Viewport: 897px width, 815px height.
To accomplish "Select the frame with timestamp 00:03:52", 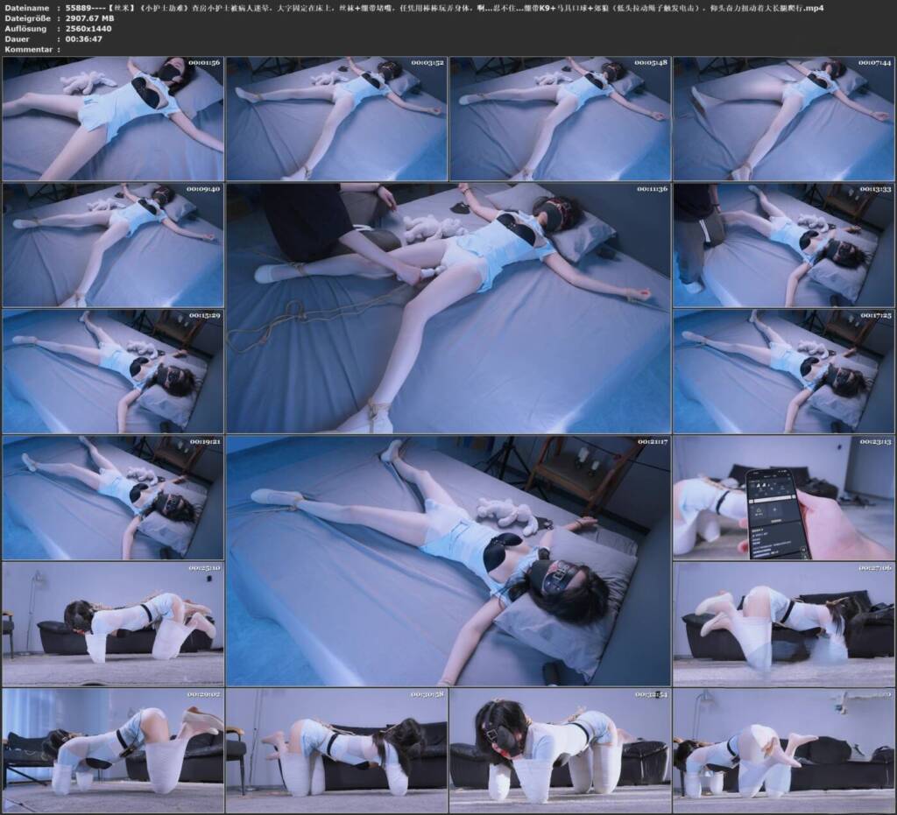I will tap(336, 119).
